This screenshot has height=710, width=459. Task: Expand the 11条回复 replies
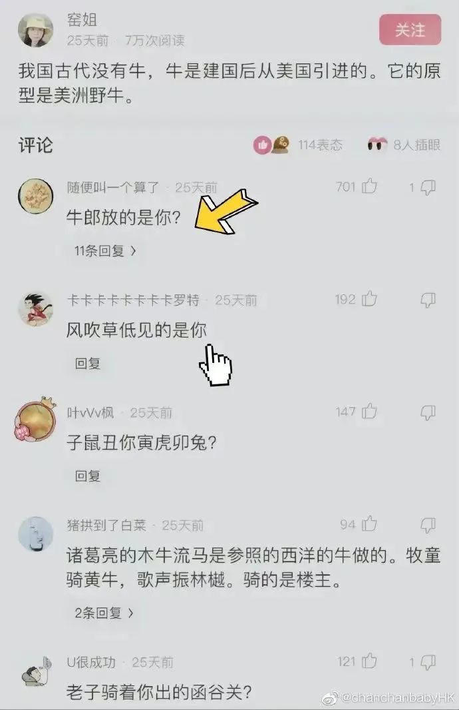tap(105, 250)
